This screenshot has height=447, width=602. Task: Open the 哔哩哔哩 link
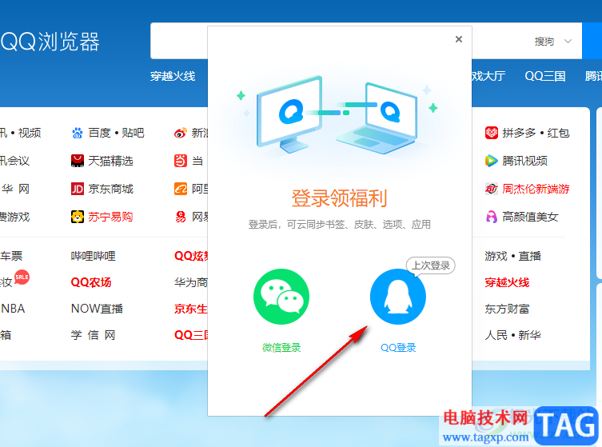[x=94, y=256]
